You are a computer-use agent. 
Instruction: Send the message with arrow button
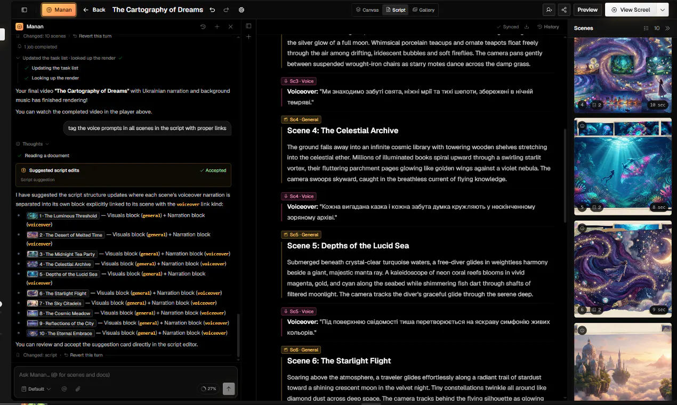pyautogui.click(x=229, y=389)
